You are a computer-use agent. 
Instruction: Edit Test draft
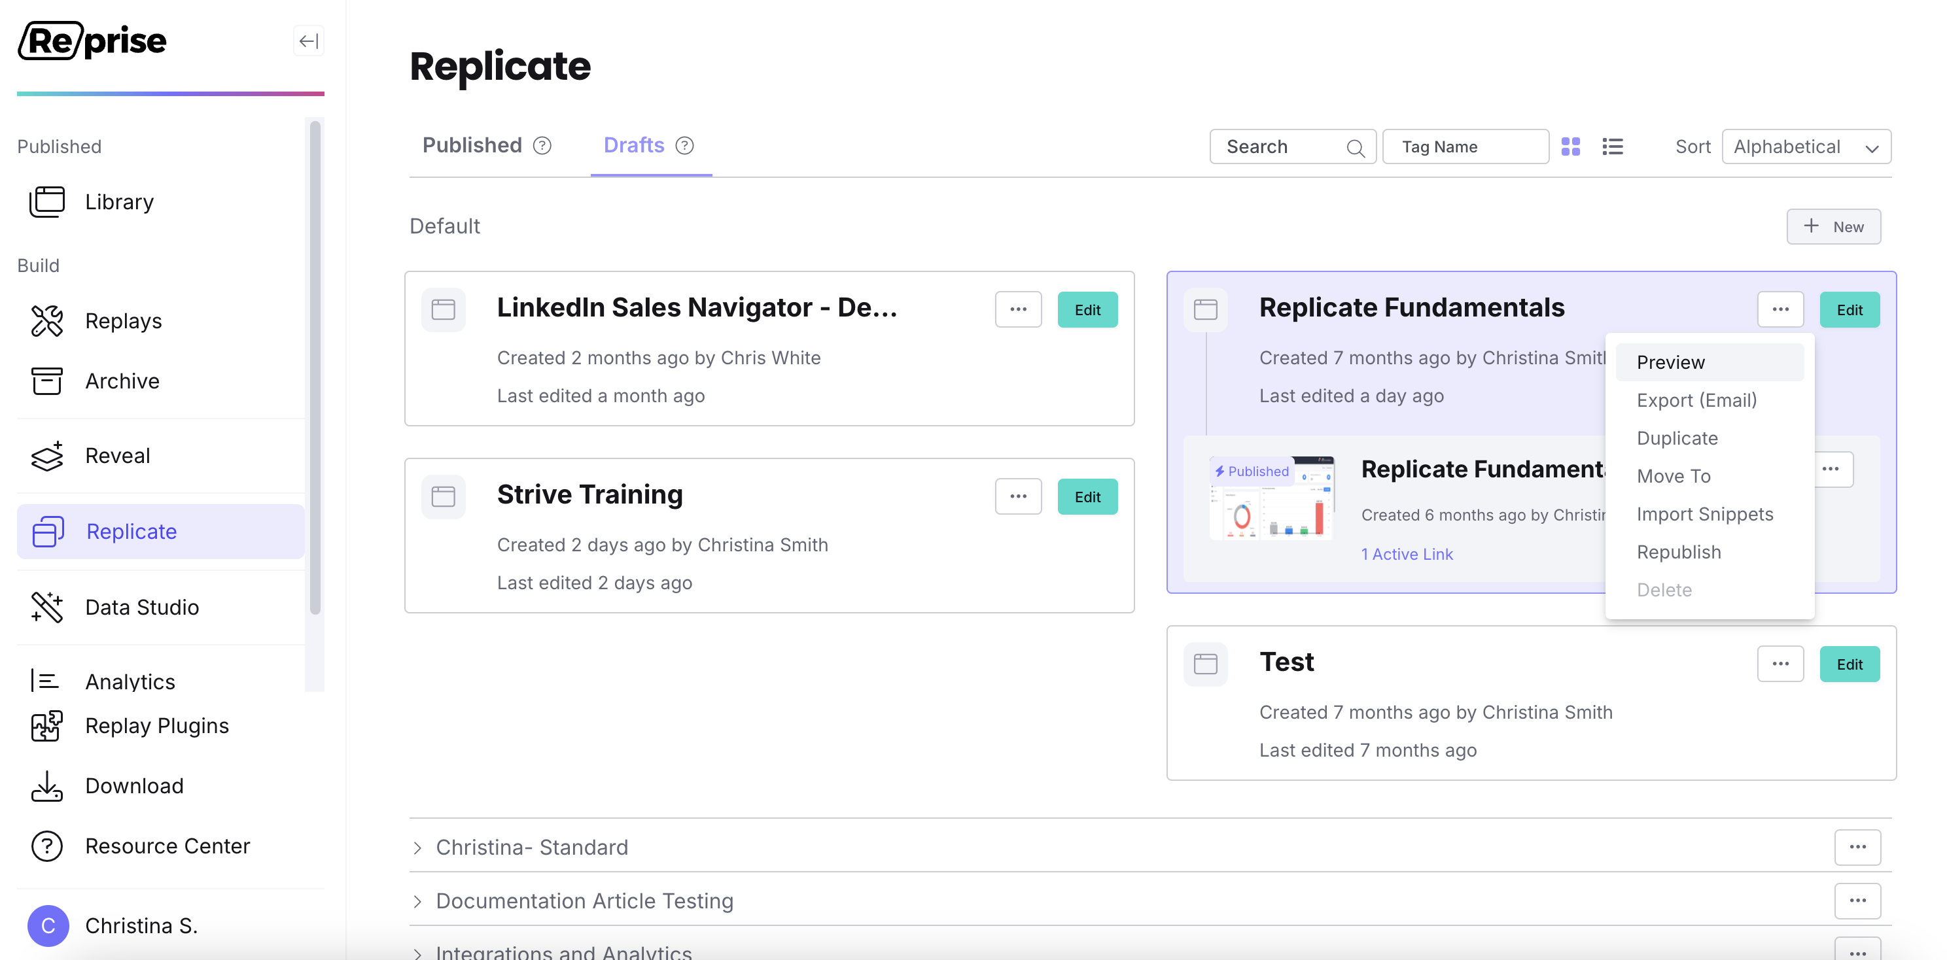(1850, 664)
